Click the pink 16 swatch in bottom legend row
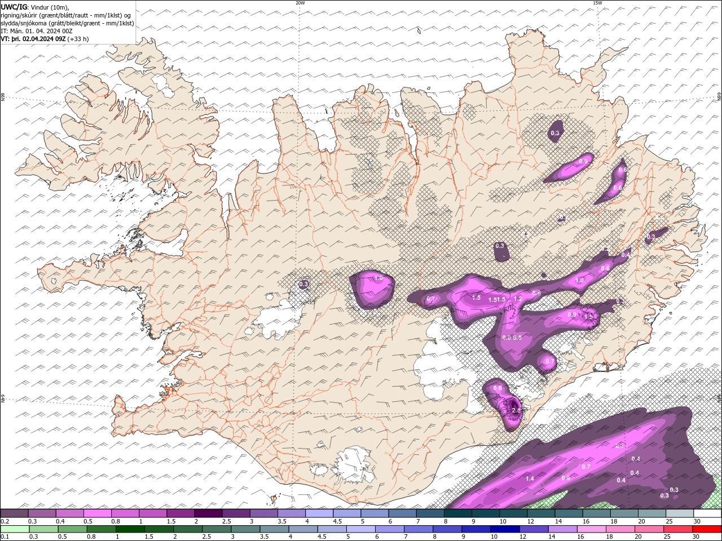Screen dimensions: 722x541 click(592, 529)
